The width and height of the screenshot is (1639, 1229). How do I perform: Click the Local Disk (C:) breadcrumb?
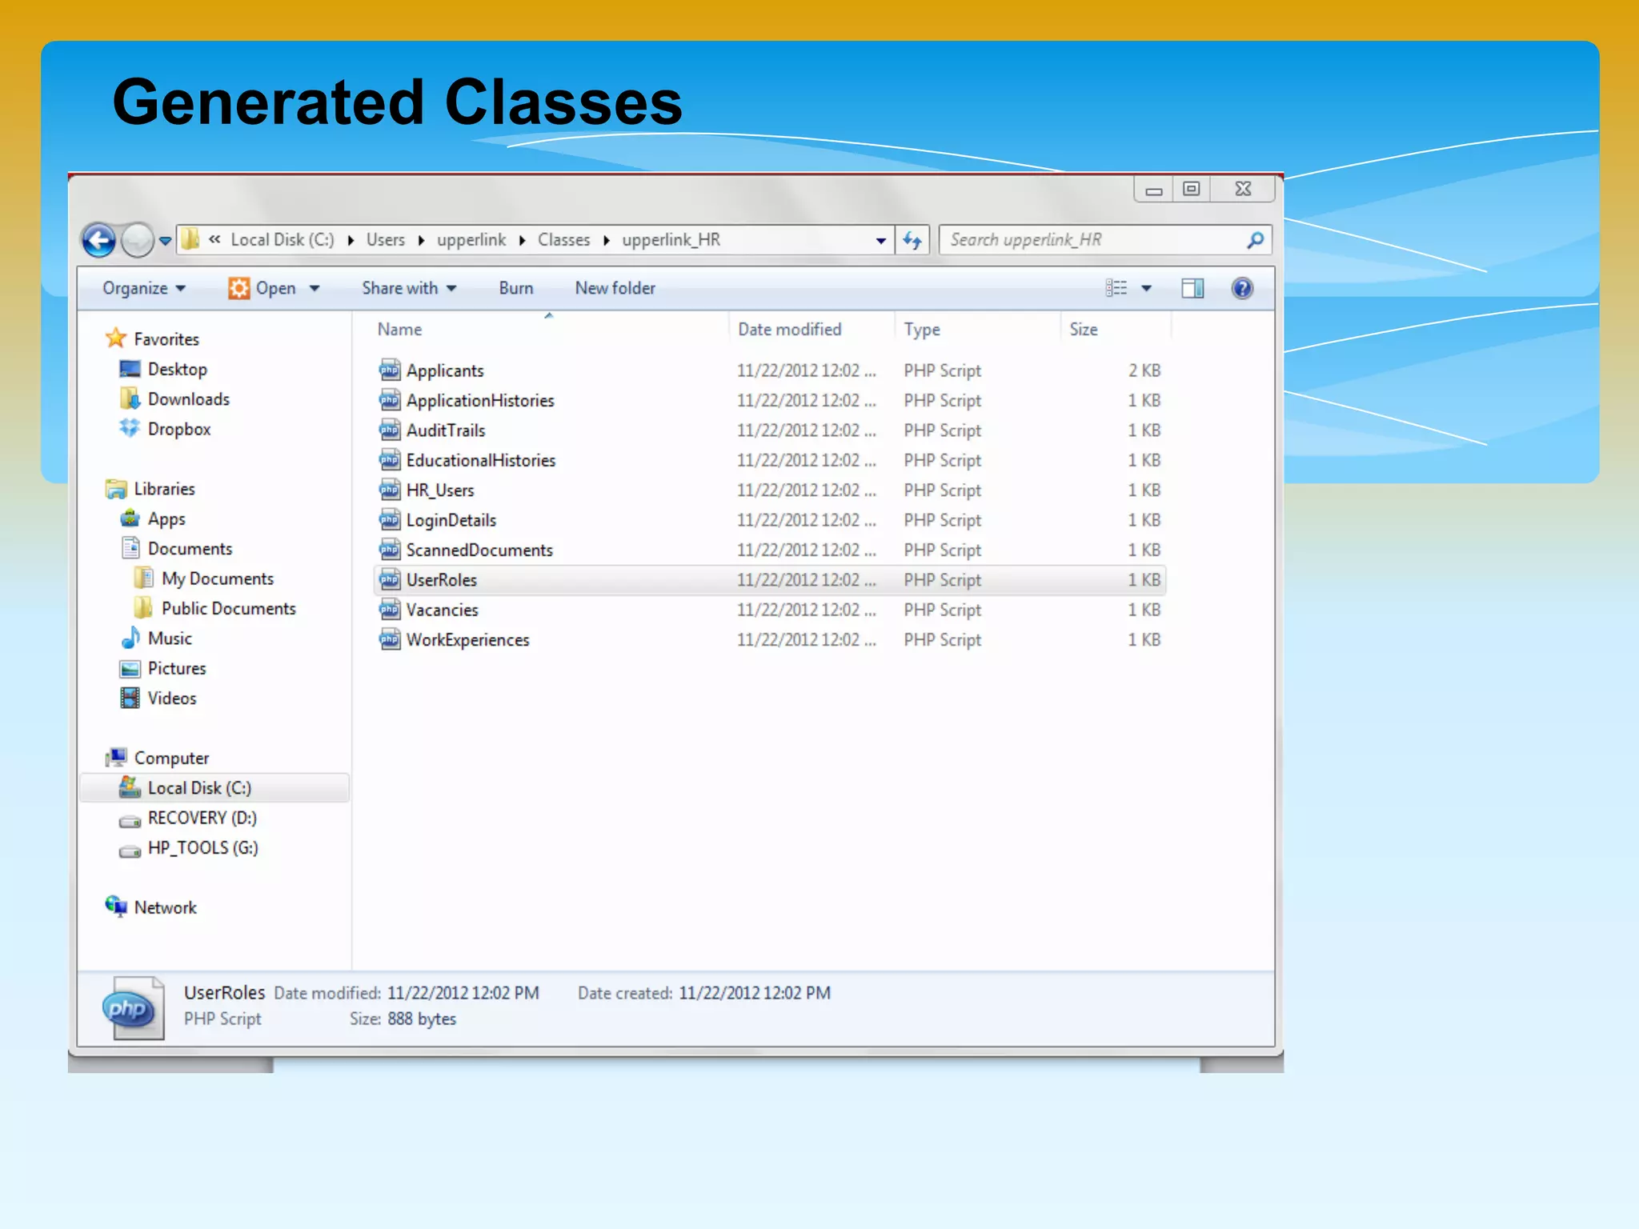[282, 239]
